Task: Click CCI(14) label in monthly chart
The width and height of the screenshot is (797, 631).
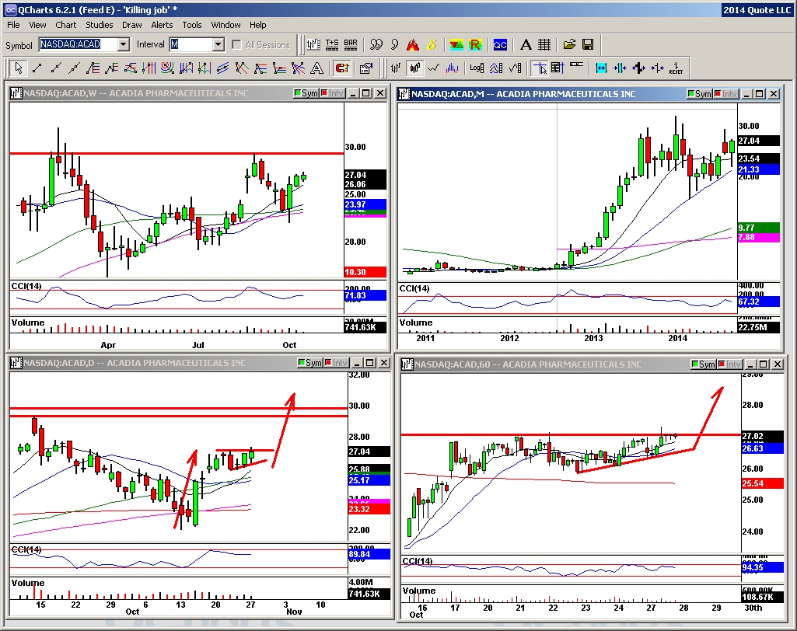Action: coord(414,288)
